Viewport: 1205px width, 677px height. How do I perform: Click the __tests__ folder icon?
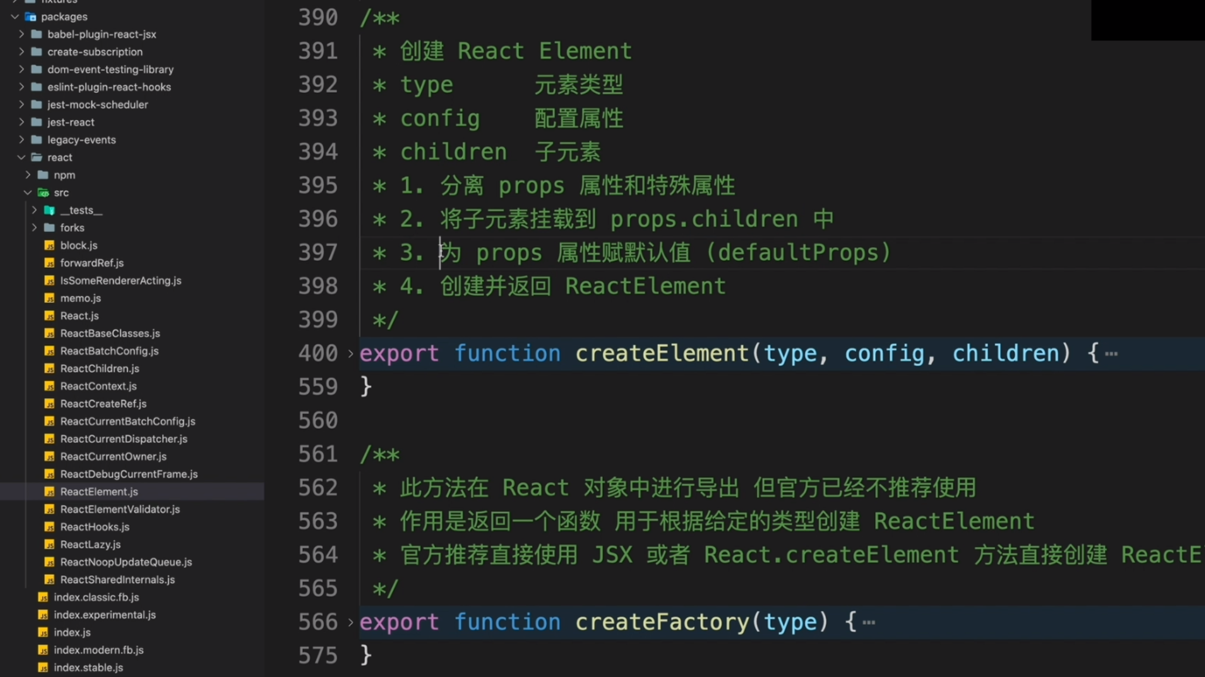pos(49,210)
